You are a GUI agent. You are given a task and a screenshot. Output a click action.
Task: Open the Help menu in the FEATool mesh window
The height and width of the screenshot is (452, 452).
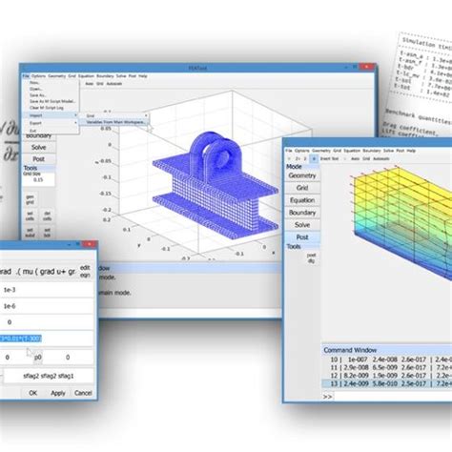coord(143,76)
